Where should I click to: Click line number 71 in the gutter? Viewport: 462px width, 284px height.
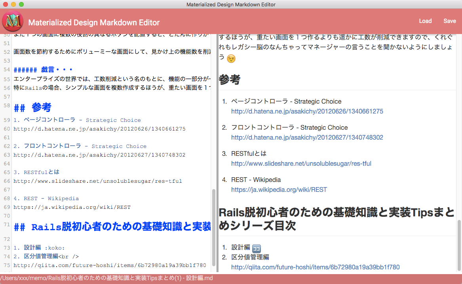click(7, 225)
